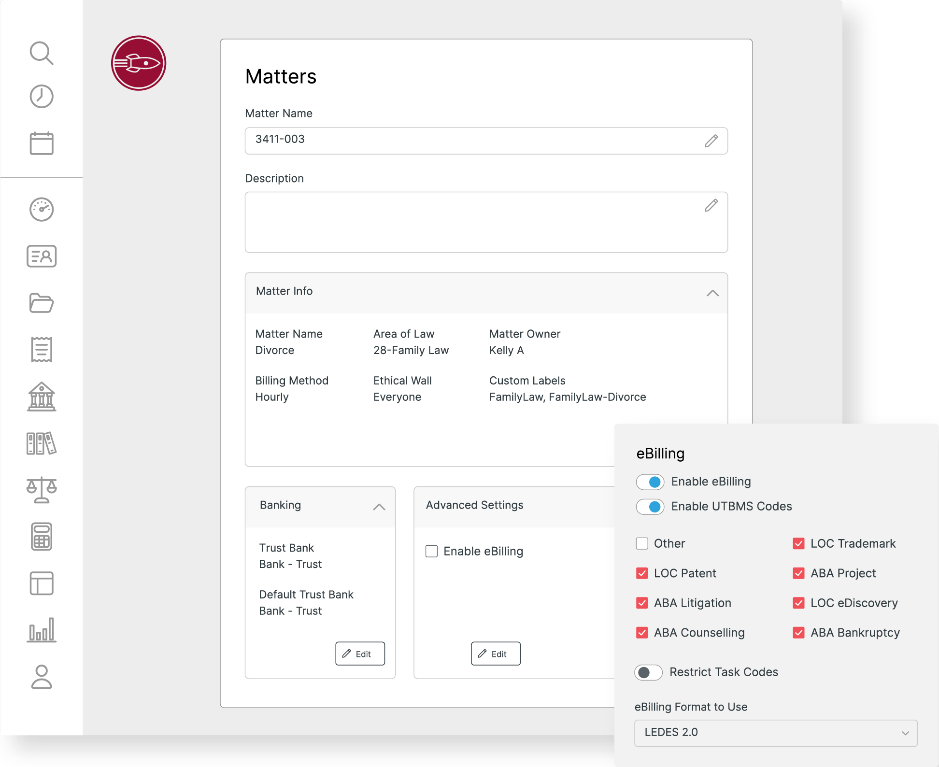This screenshot has height=767, width=939.
Task: Click the bank building icon
Action: (x=42, y=397)
